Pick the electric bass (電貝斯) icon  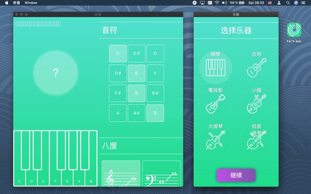point(215,104)
